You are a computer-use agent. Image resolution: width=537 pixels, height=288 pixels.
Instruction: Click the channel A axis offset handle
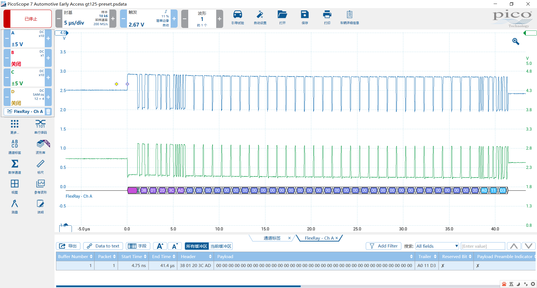62,33
